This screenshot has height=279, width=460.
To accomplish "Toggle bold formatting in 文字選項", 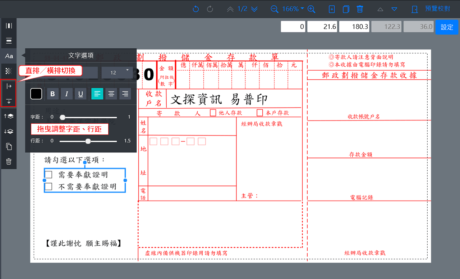I will tap(53, 94).
